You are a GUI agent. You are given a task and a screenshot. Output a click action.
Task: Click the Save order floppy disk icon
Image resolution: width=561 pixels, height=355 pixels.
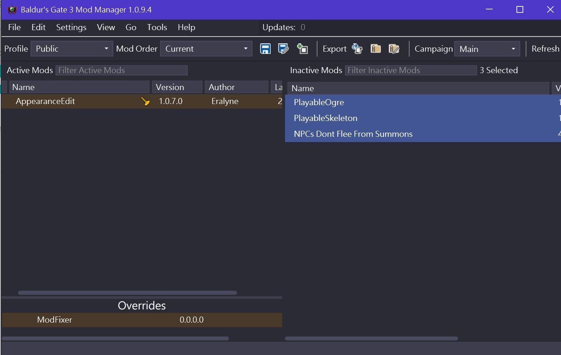pos(265,49)
